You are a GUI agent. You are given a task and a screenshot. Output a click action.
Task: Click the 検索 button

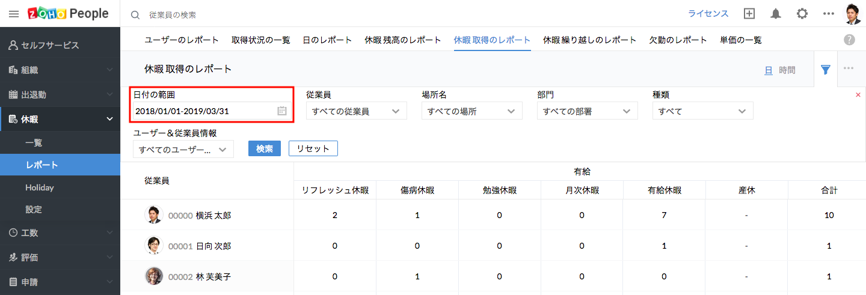click(x=265, y=148)
